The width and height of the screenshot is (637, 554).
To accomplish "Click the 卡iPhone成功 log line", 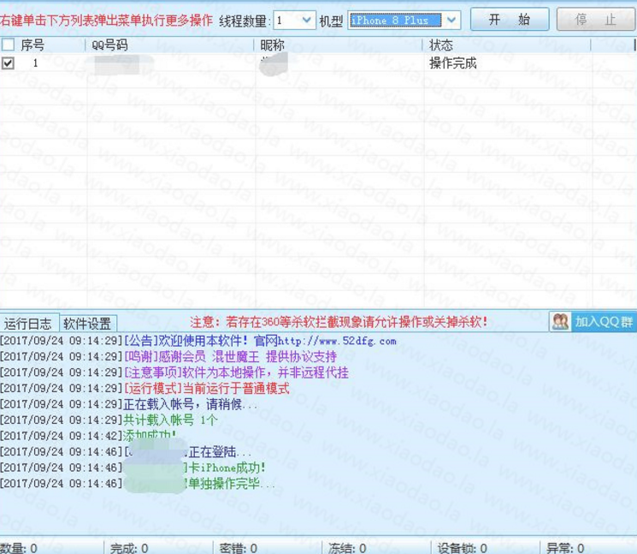I will pos(133,468).
